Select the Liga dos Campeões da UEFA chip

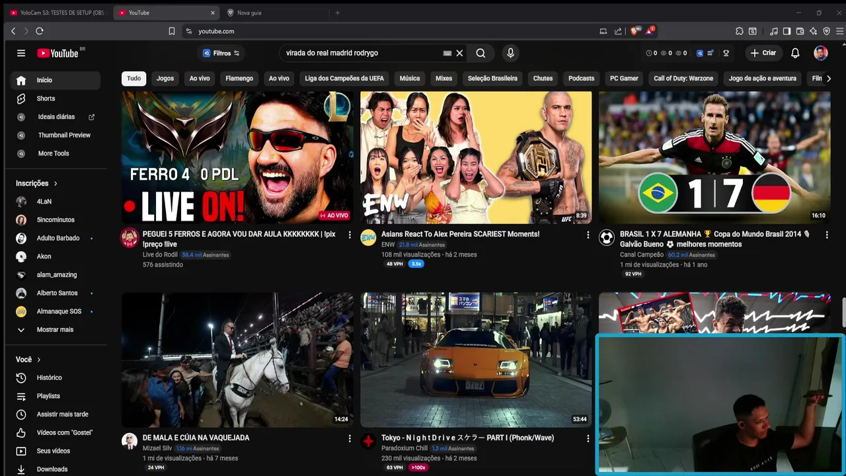[x=344, y=78]
